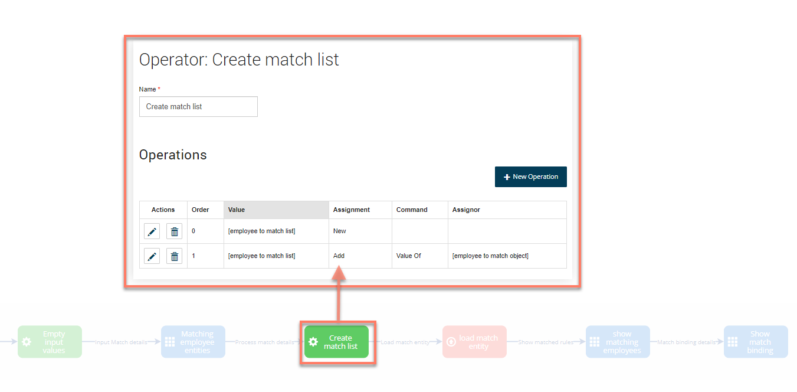Click the grid icon on Matching employee entities node
Screen dimensions: 797x392
(x=169, y=341)
